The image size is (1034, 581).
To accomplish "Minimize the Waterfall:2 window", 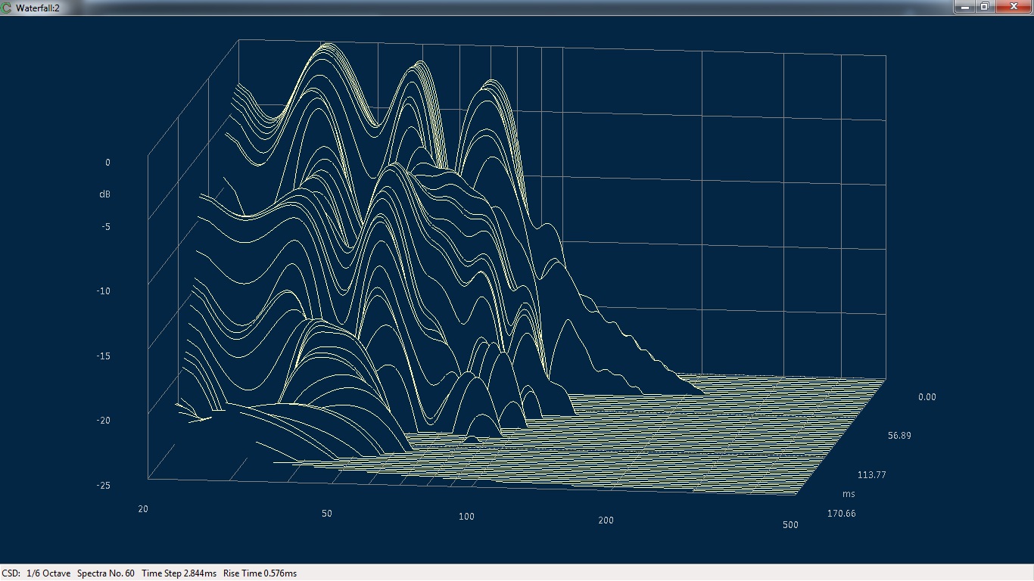I will [964, 6].
